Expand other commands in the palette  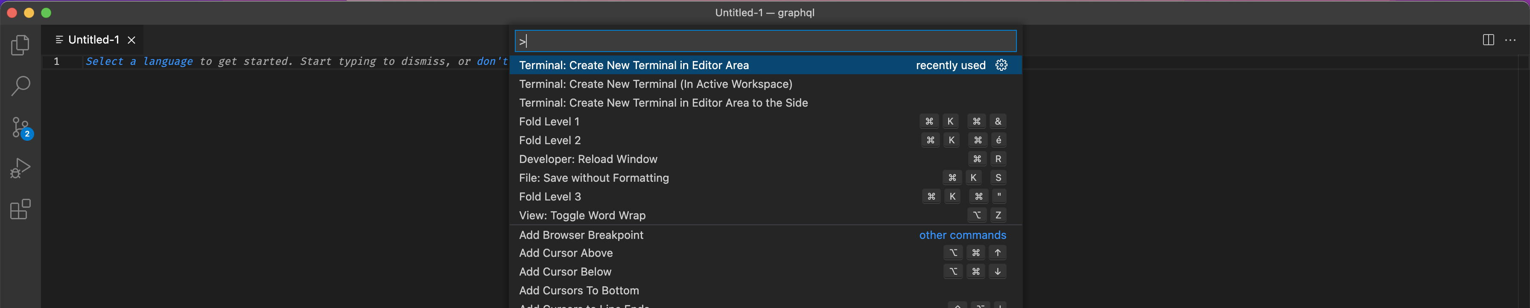962,235
